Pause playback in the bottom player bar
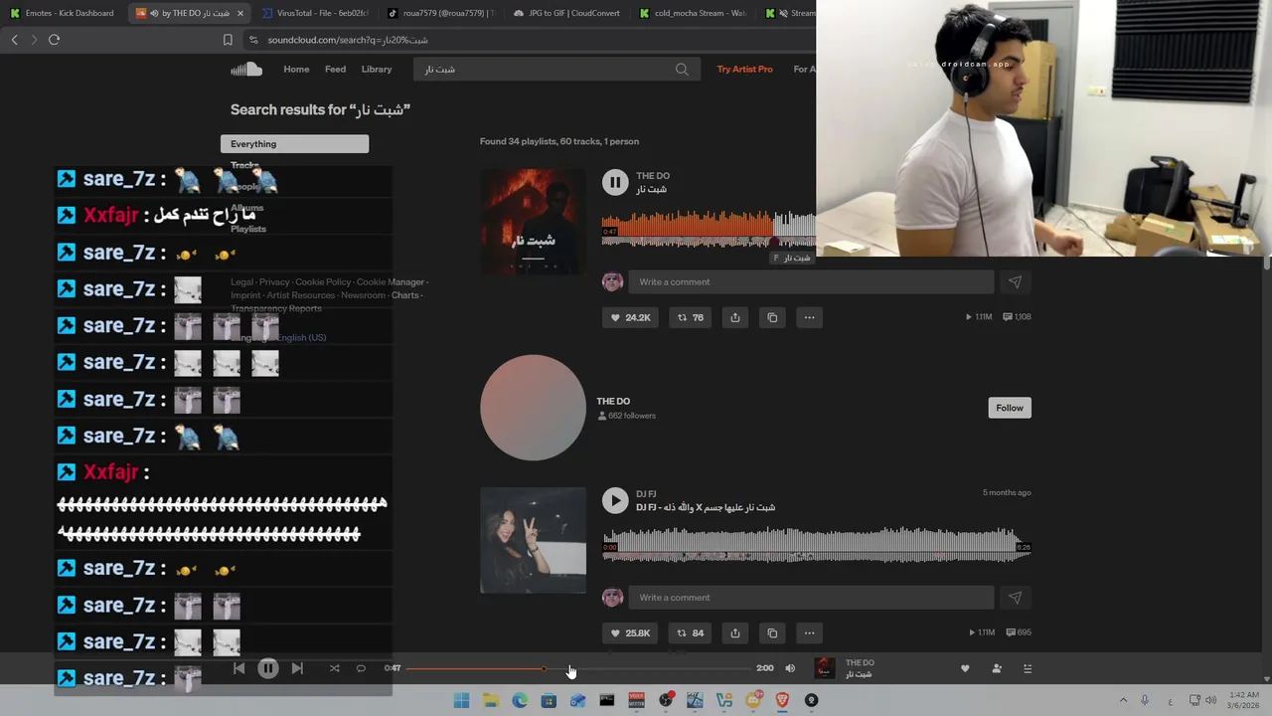This screenshot has height=716, width=1272. (x=268, y=668)
